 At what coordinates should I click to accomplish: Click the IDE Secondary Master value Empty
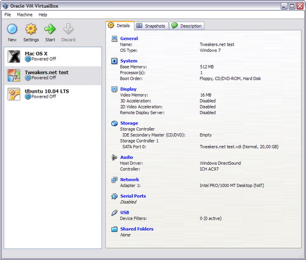(205, 135)
